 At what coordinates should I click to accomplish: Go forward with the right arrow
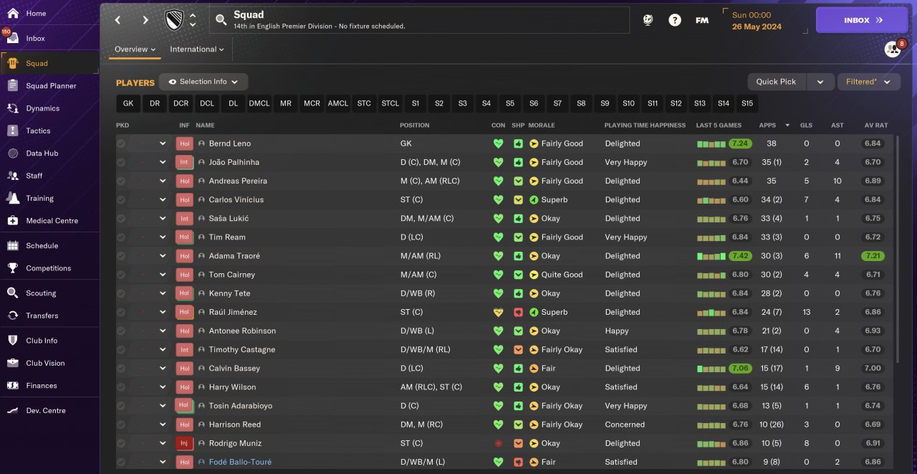tap(145, 20)
